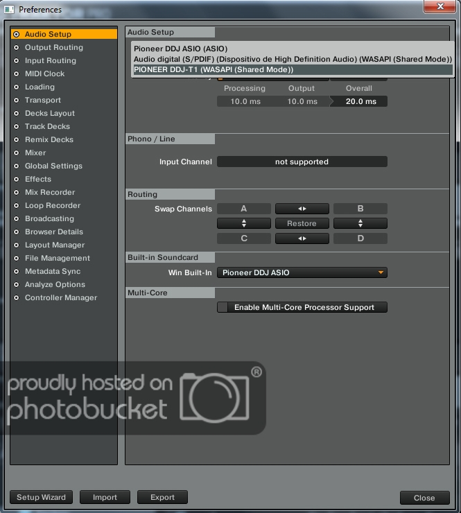The width and height of the screenshot is (461, 513).
Task: Click the orange arrow of Win Built-In dropdown
Action: tap(381, 272)
